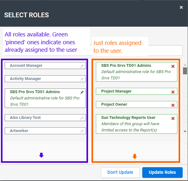Click the Don't Update button
The width and height of the screenshot is (188, 181).
point(120,172)
